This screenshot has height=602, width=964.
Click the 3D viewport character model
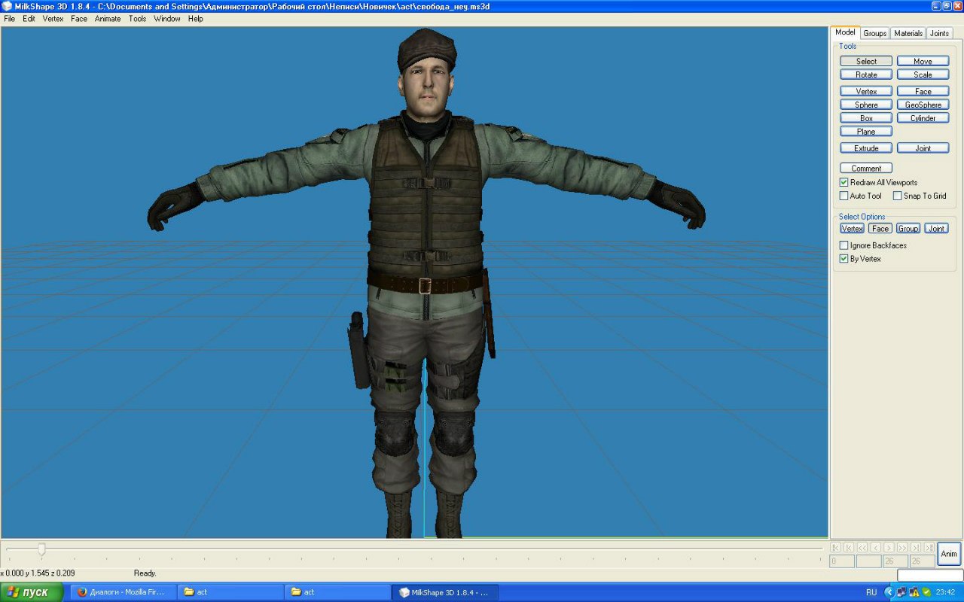click(x=426, y=282)
